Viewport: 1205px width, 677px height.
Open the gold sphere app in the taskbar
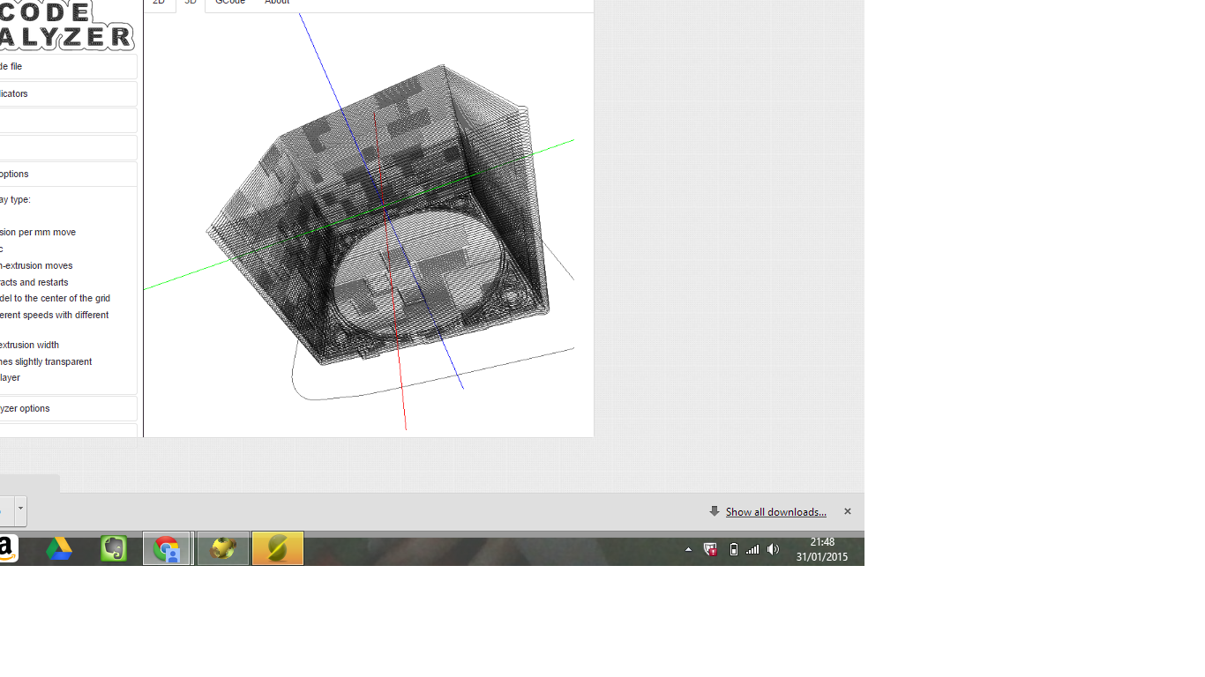click(x=222, y=548)
